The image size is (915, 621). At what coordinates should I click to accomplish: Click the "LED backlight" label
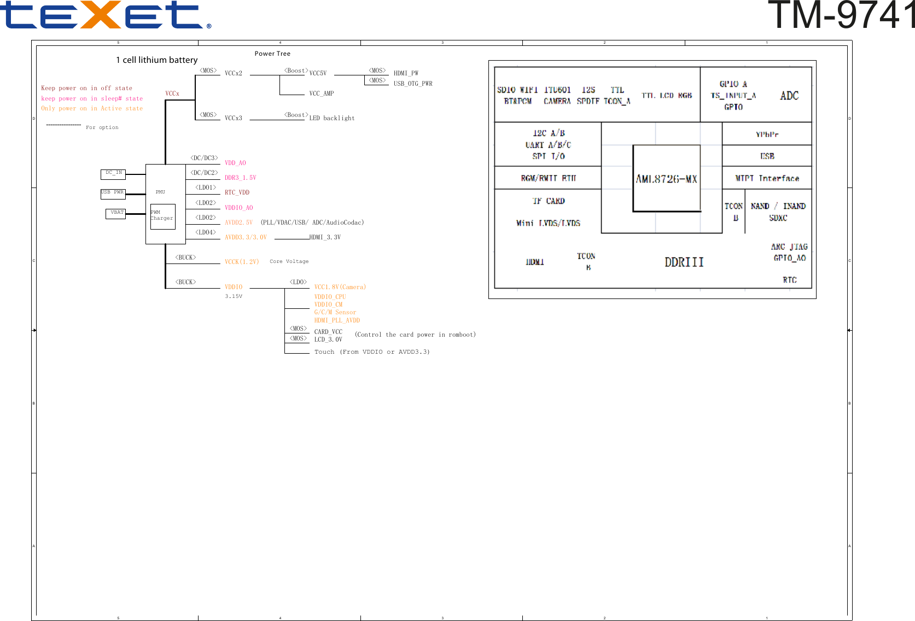click(x=332, y=118)
